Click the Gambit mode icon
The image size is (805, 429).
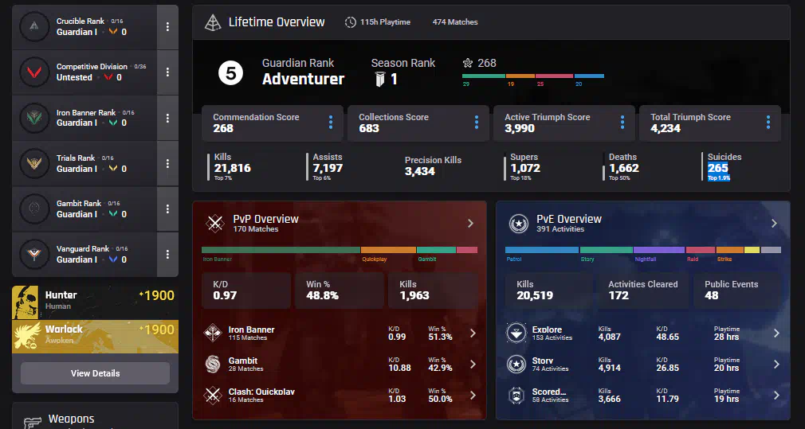coord(213,364)
